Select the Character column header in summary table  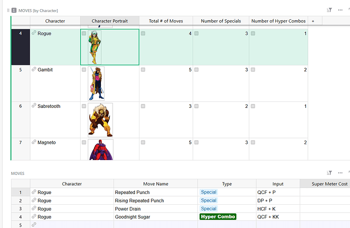(x=55, y=21)
